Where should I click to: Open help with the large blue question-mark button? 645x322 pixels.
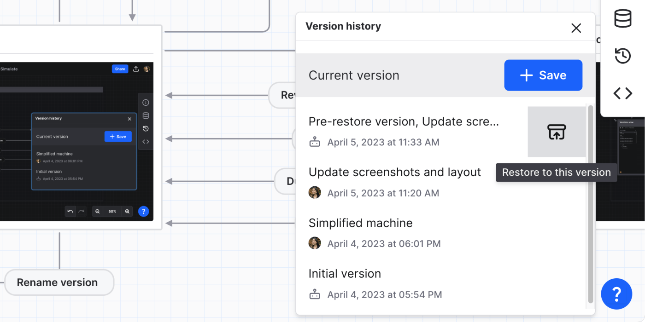pyautogui.click(x=616, y=294)
